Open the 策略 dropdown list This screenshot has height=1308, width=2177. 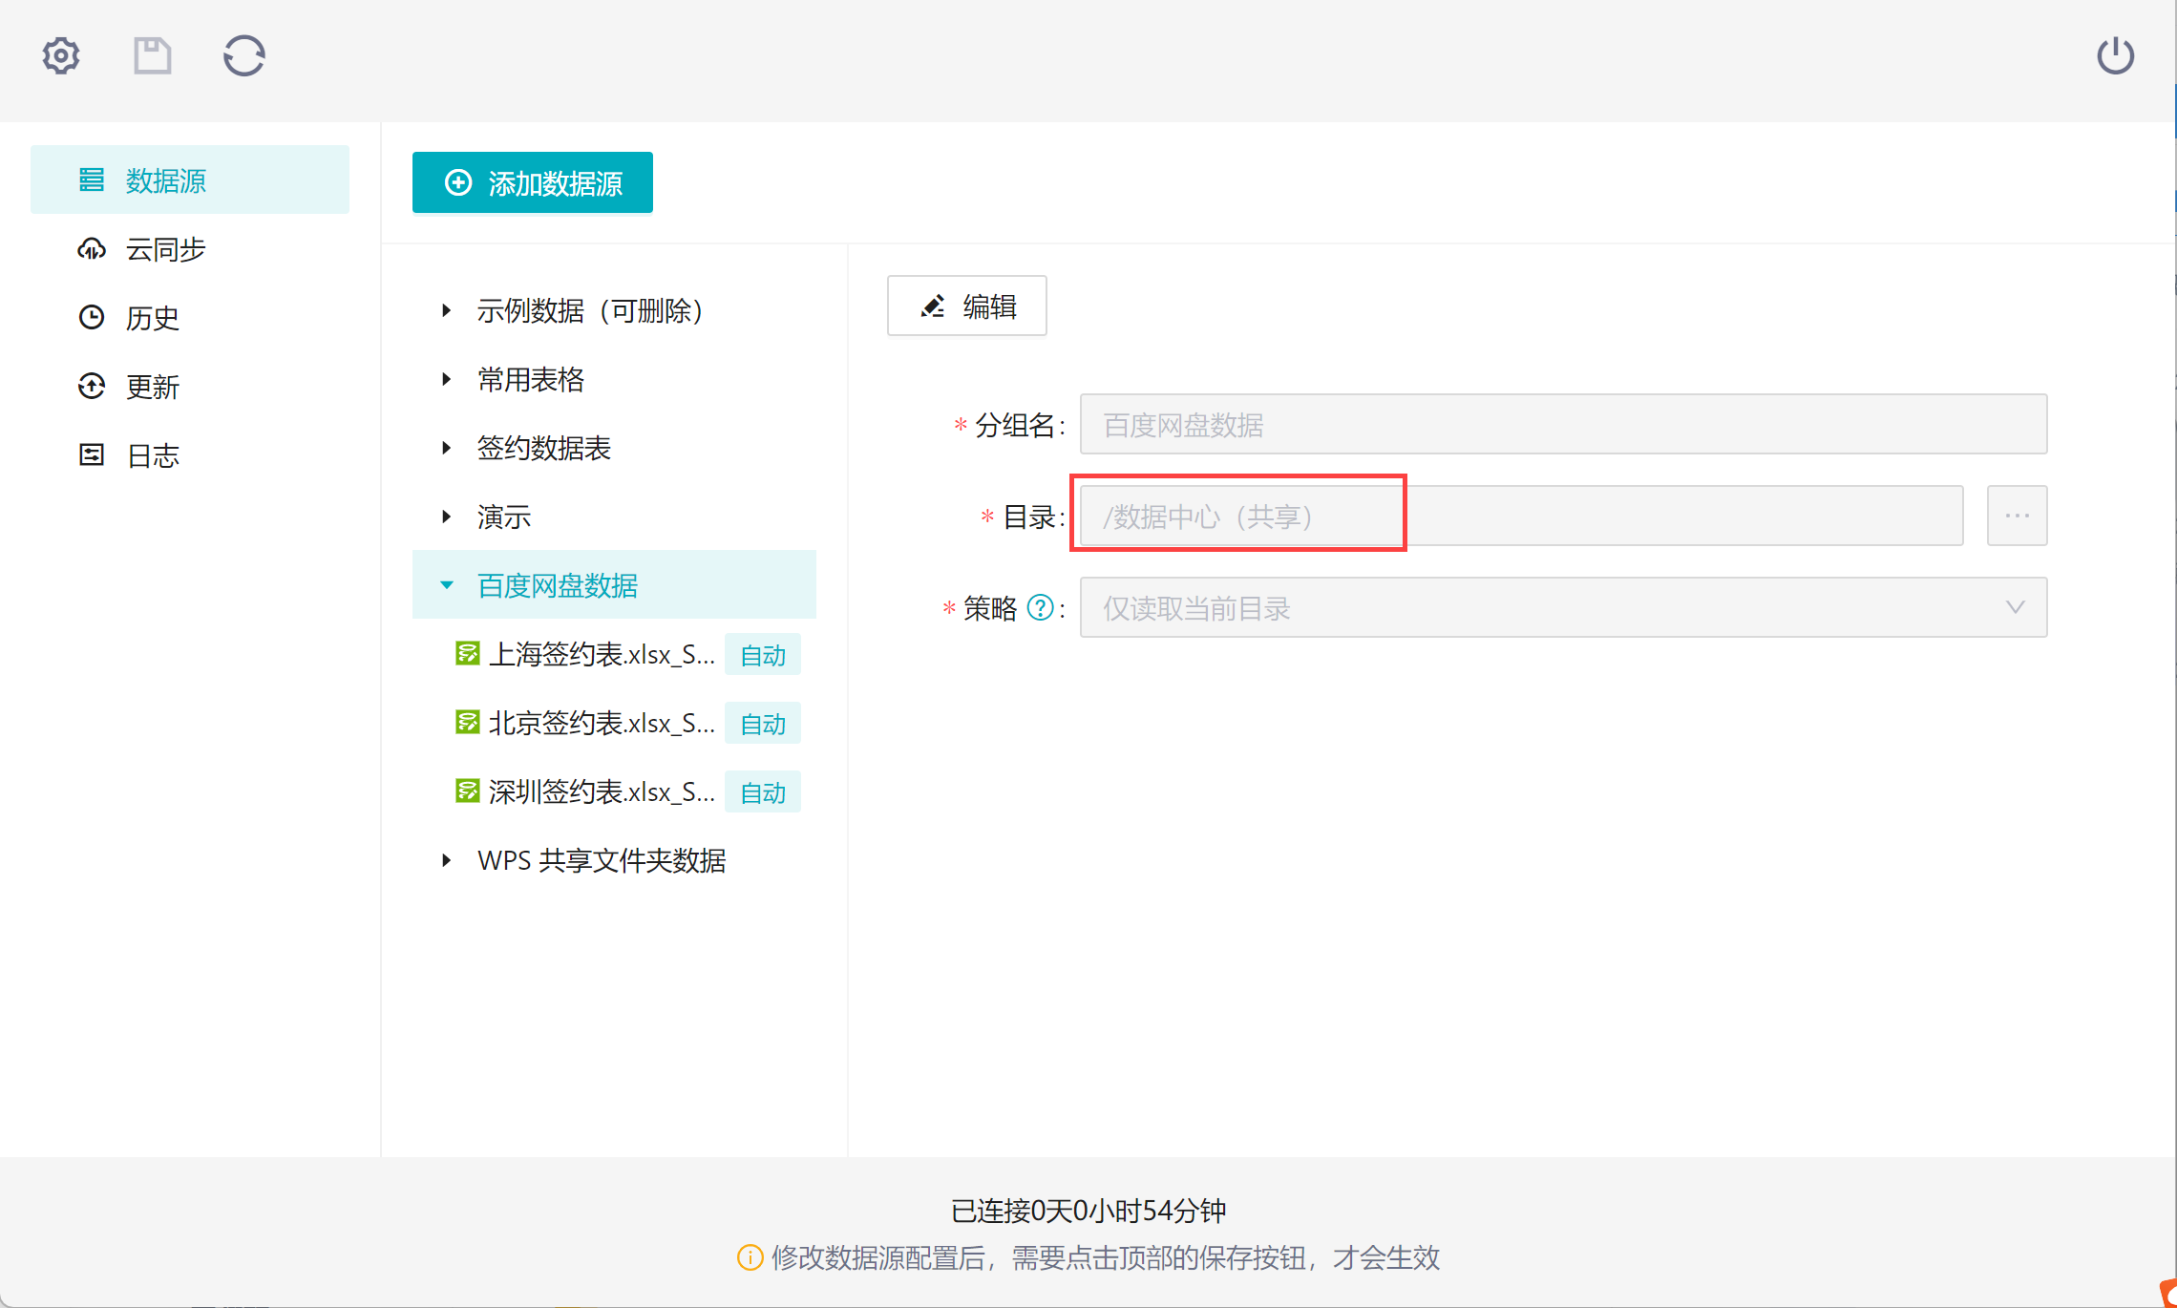[1563, 608]
